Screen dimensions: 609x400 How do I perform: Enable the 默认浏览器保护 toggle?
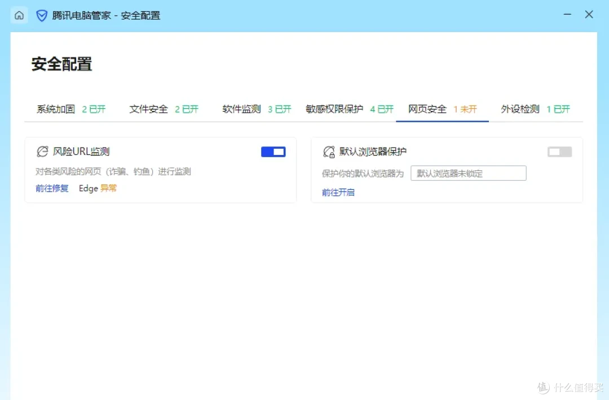click(x=559, y=152)
